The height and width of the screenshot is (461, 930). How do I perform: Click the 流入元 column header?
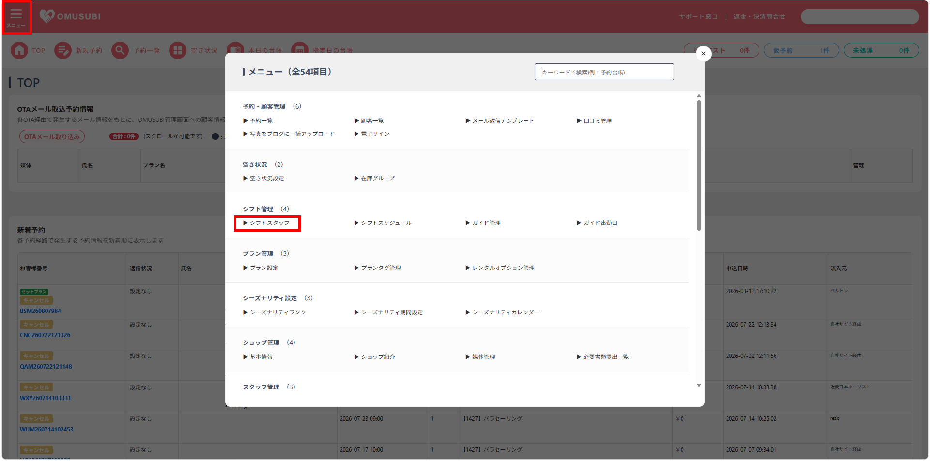coord(838,268)
